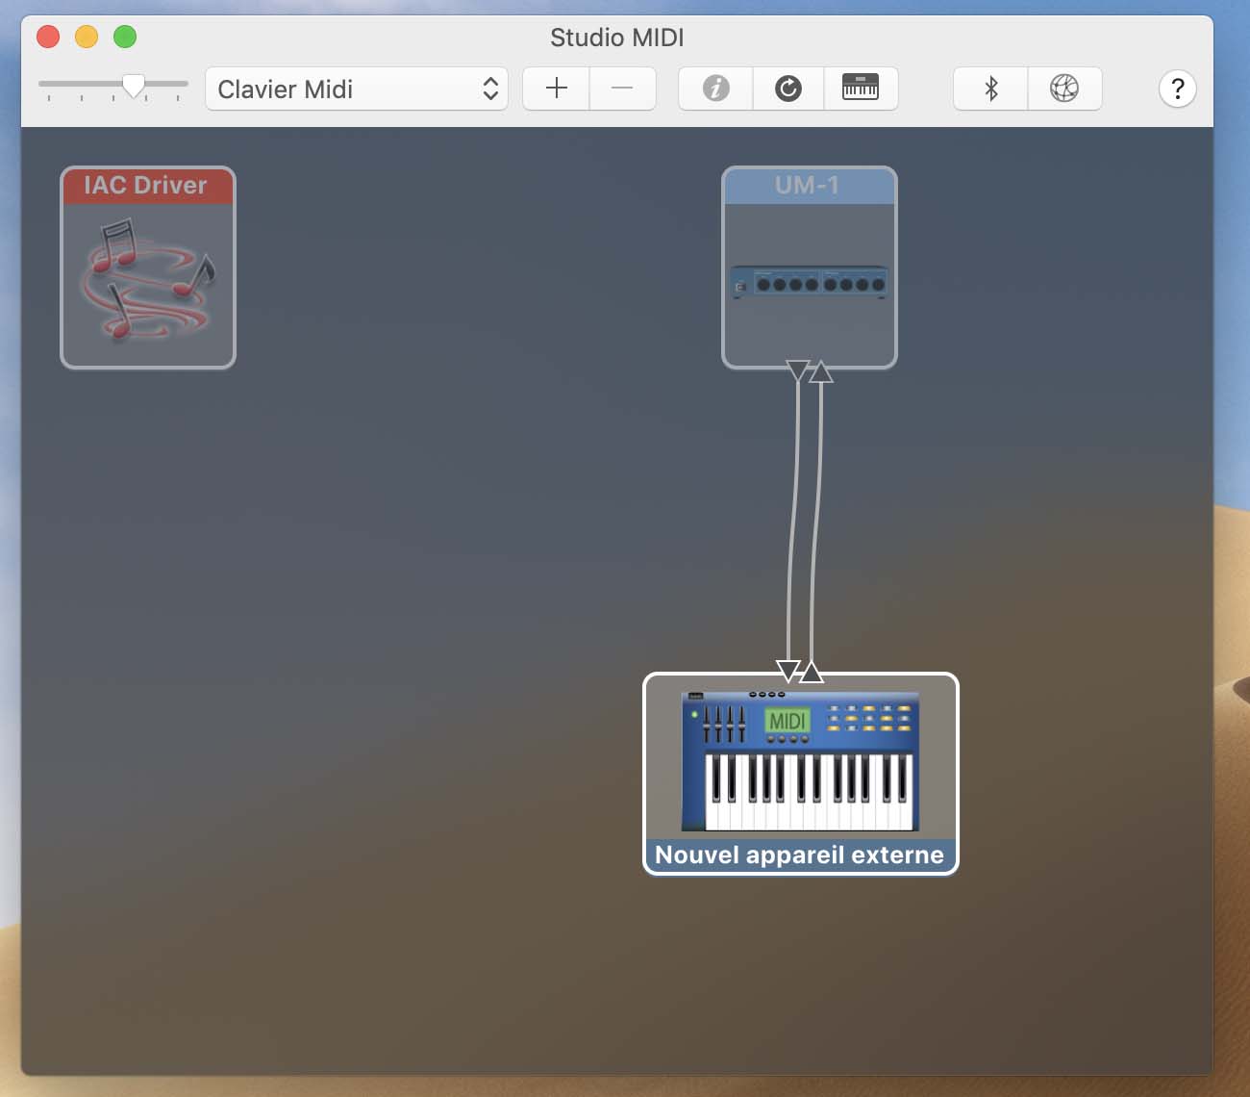Click the UM-1 downward-pointing port arrow
1250x1097 pixels.
tap(797, 370)
